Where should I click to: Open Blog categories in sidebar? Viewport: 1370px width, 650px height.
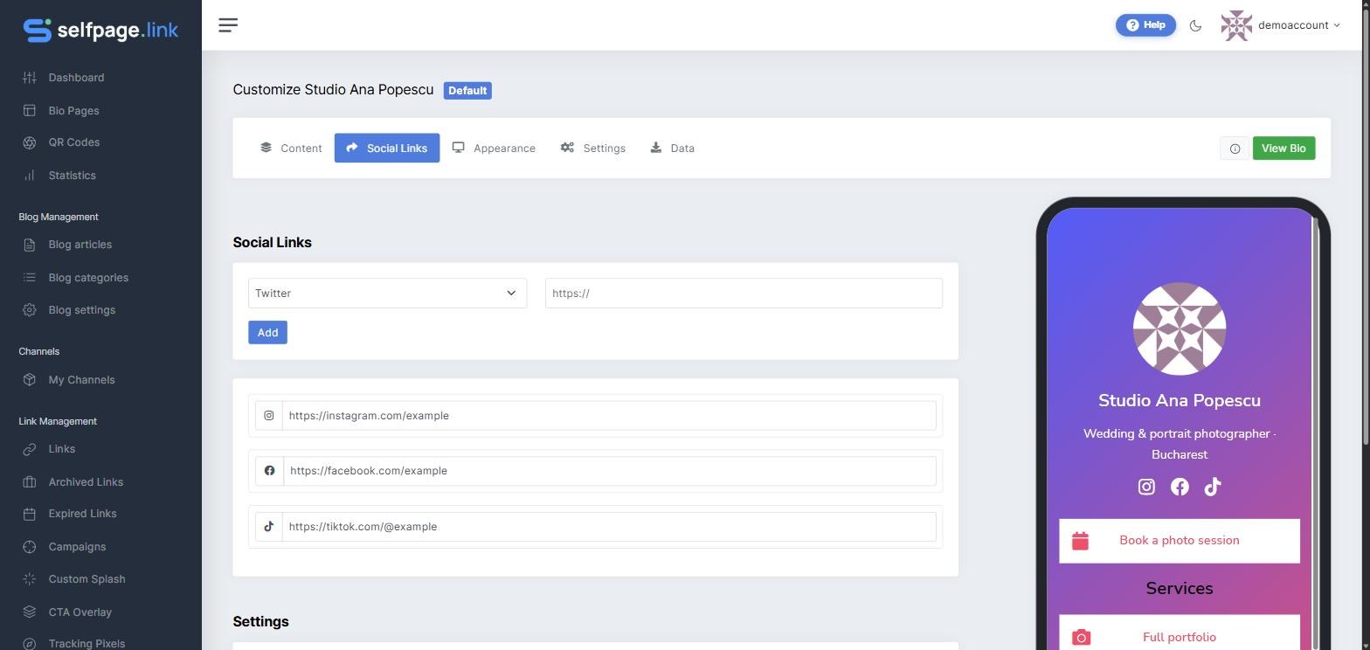coord(88,278)
